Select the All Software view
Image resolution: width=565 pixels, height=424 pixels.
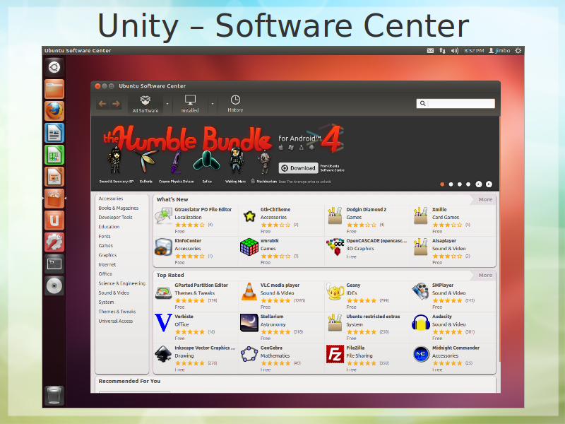click(x=145, y=104)
